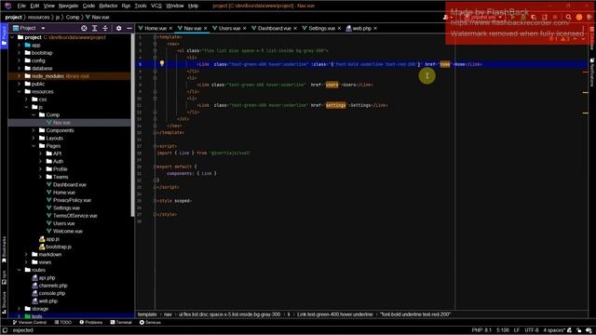The height and width of the screenshot is (335, 596).
Task: Select TermsOfService.vue in project tree
Action: (74, 216)
